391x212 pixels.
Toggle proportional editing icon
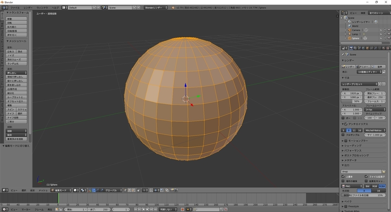click(x=145, y=190)
